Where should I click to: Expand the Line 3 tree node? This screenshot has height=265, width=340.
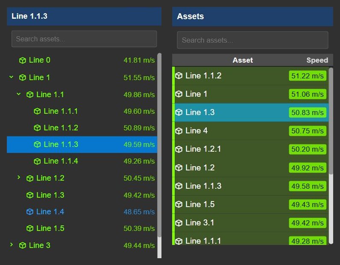point(12,245)
